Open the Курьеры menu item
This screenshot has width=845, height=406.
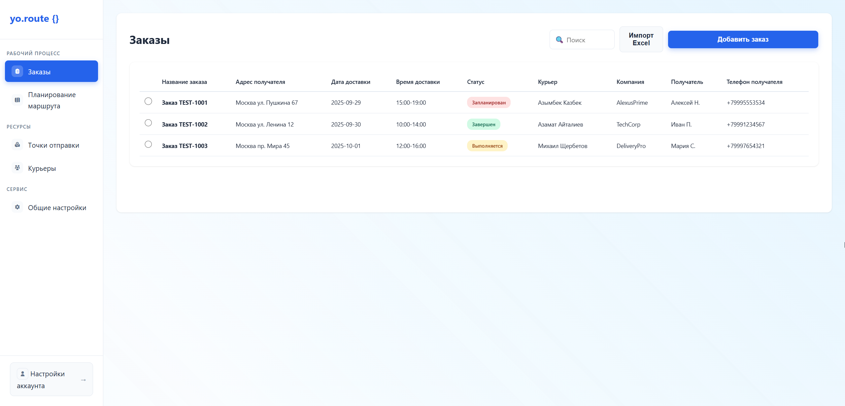coord(42,168)
